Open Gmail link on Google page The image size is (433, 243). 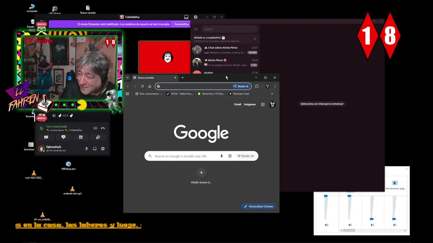(237, 104)
